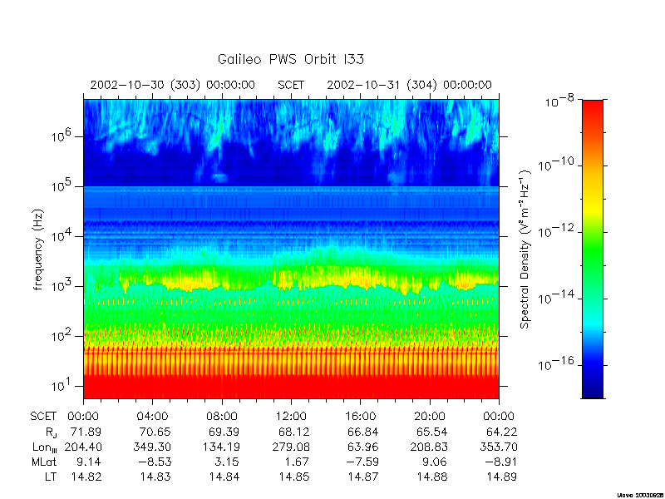Select the start date label 2002-10-30 (303) 00:00:00
Image resolution: width=665 pixels, height=499 pixels.
tap(173, 86)
